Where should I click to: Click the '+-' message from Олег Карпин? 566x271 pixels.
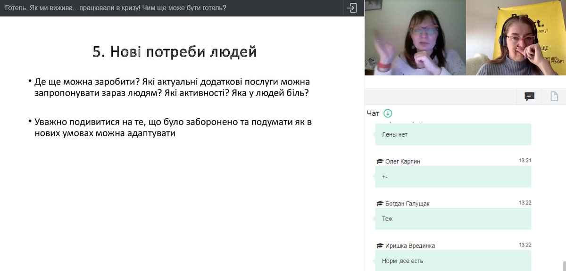[453, 177]
